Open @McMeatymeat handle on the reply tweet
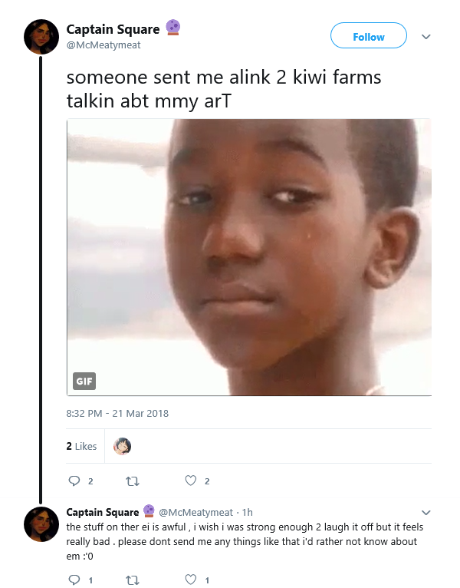 click(196, 512)
